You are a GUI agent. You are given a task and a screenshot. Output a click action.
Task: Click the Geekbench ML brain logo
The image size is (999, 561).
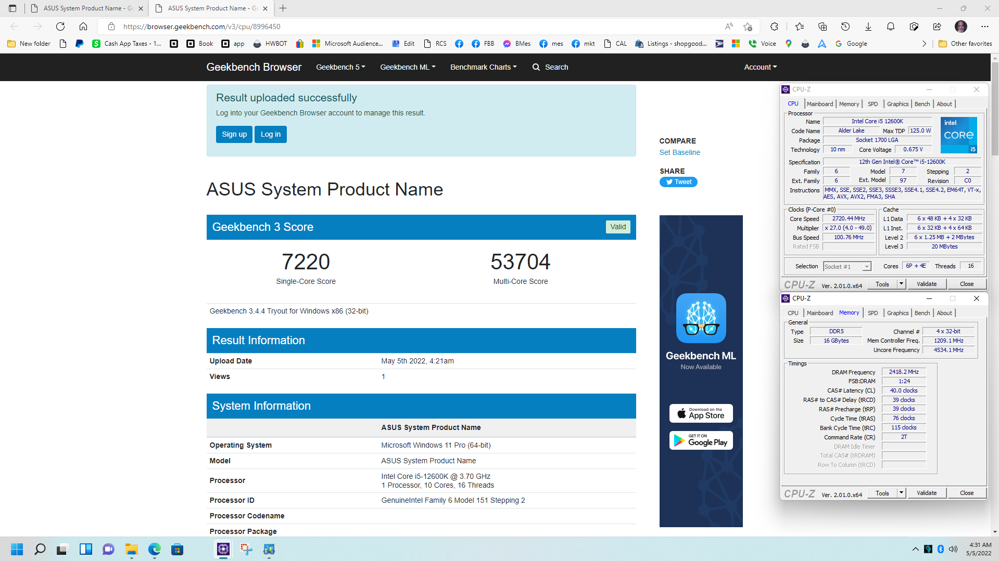coord(701,318)
